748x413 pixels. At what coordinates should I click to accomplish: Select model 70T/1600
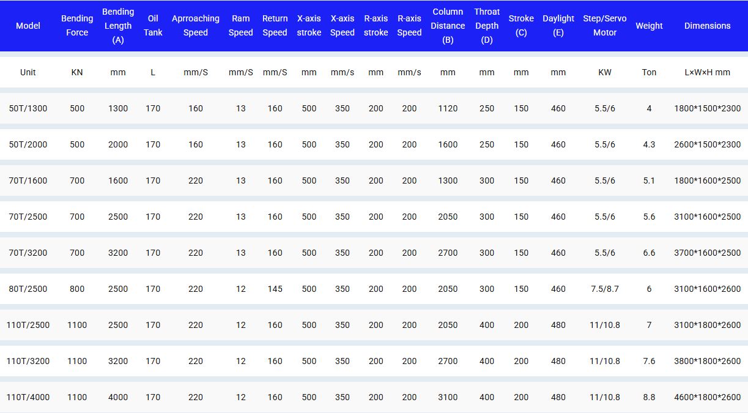pyautogui.click(x=28, y=180)
